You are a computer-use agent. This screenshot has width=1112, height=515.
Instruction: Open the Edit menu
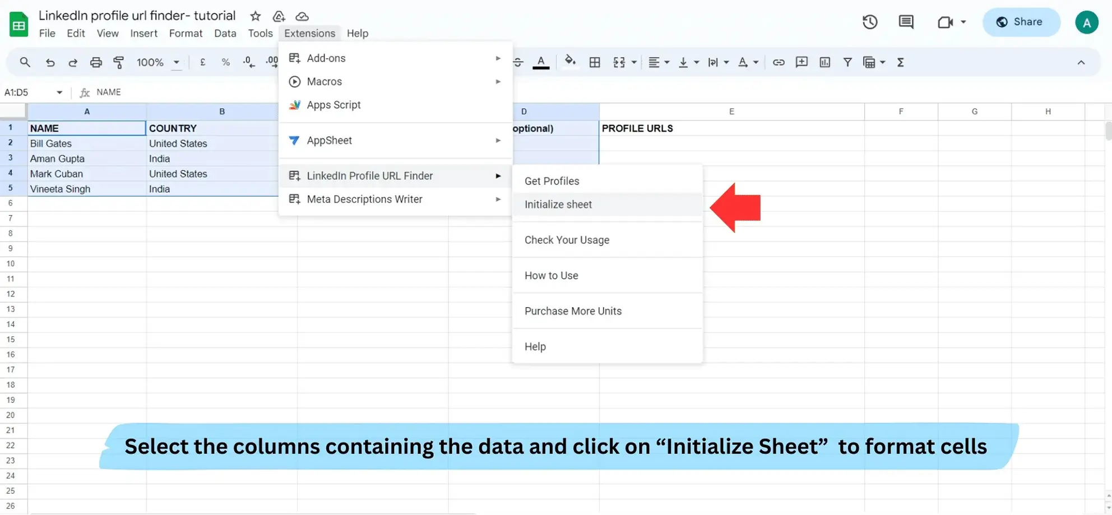click(76, 33)
